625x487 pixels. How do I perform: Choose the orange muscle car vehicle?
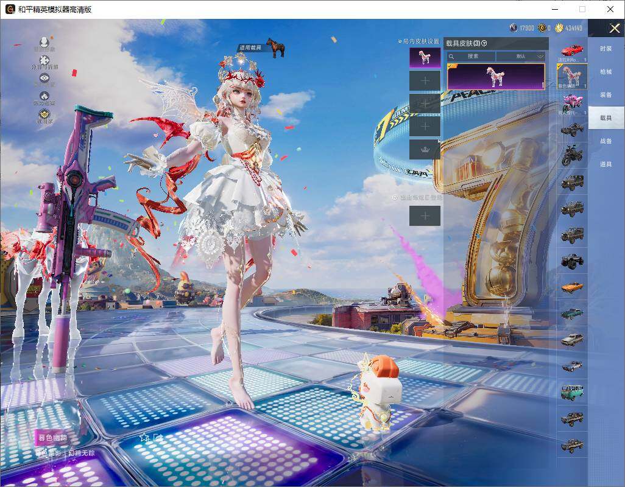coord(572,287)
